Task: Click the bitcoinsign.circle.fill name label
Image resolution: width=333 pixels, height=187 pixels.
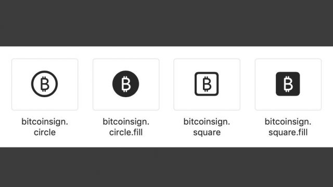Action: click(126, 127)
